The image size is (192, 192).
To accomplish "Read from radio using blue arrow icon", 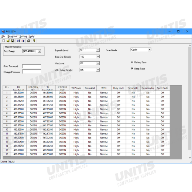I will coord(18,41).
